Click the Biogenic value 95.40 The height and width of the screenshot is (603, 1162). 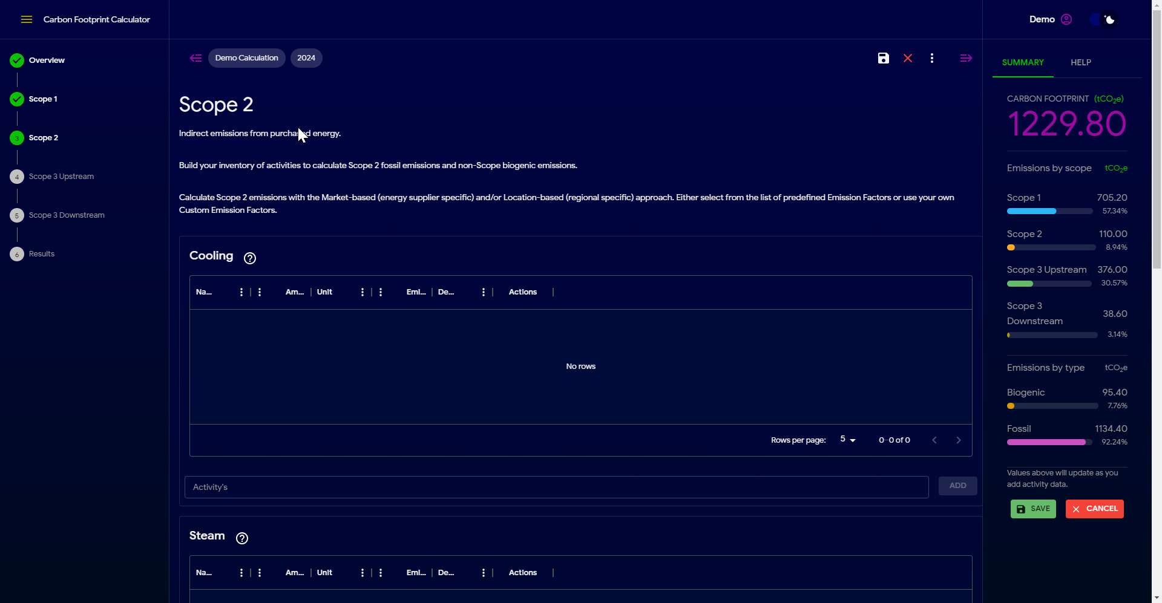(x=1115, y=393)
